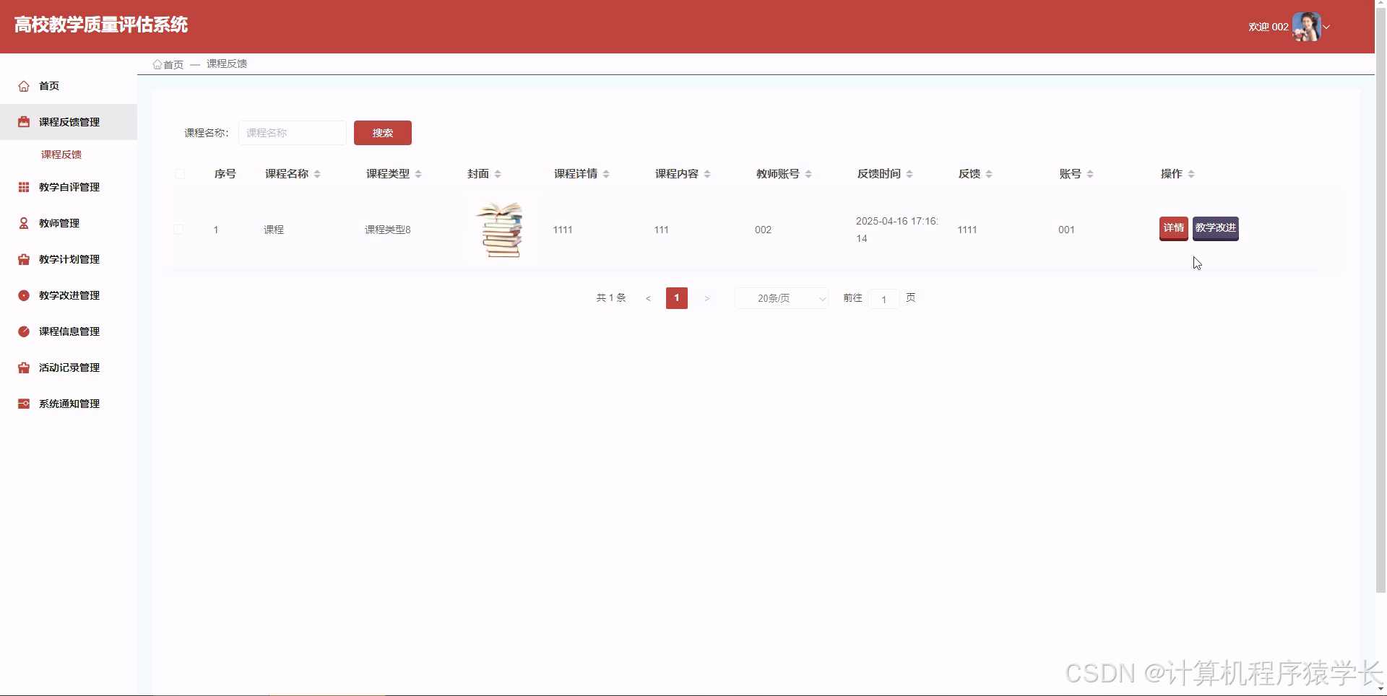The image size is (1387, 696).
Task: Click 详情 button for the course row
Action: click(x=1173, y=228)
